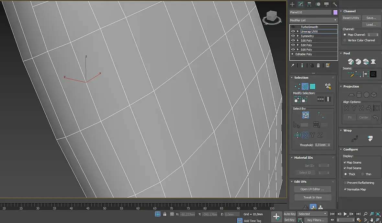Remove modifier using trash can icon

(318, 65)
